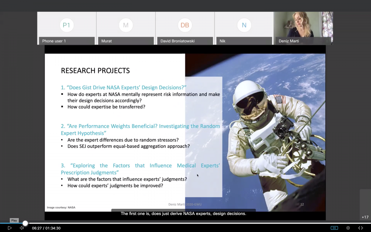371x232 pixels.
Task: Open playback settings gear icon
Action: [x=348, y=228]
